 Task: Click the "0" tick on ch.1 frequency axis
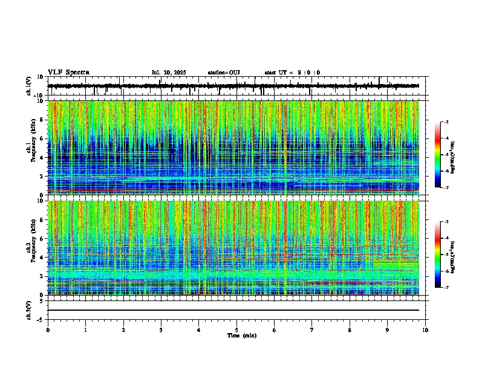[x=42, y=195]
